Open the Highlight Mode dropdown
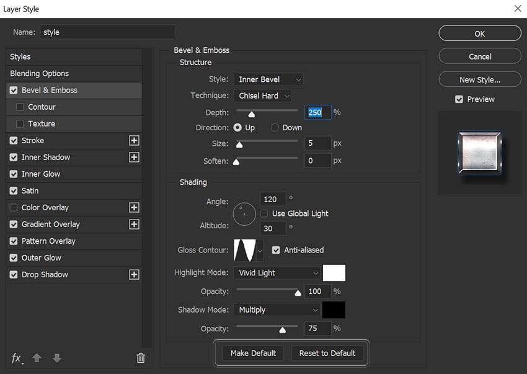527x374 pixels. [277, 273]
